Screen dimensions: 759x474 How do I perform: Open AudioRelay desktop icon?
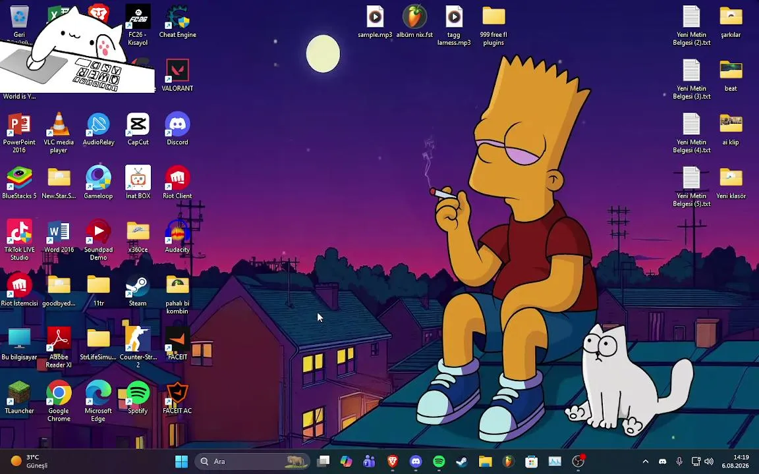(98, 129)
